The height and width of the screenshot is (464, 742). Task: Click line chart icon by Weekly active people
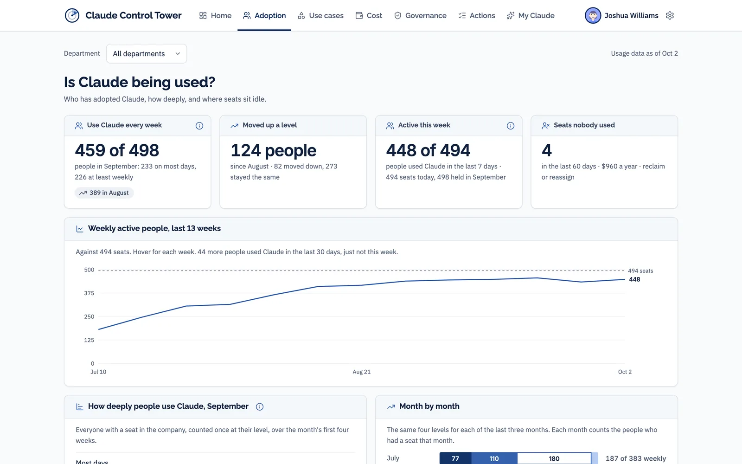(x=80, y=229)
